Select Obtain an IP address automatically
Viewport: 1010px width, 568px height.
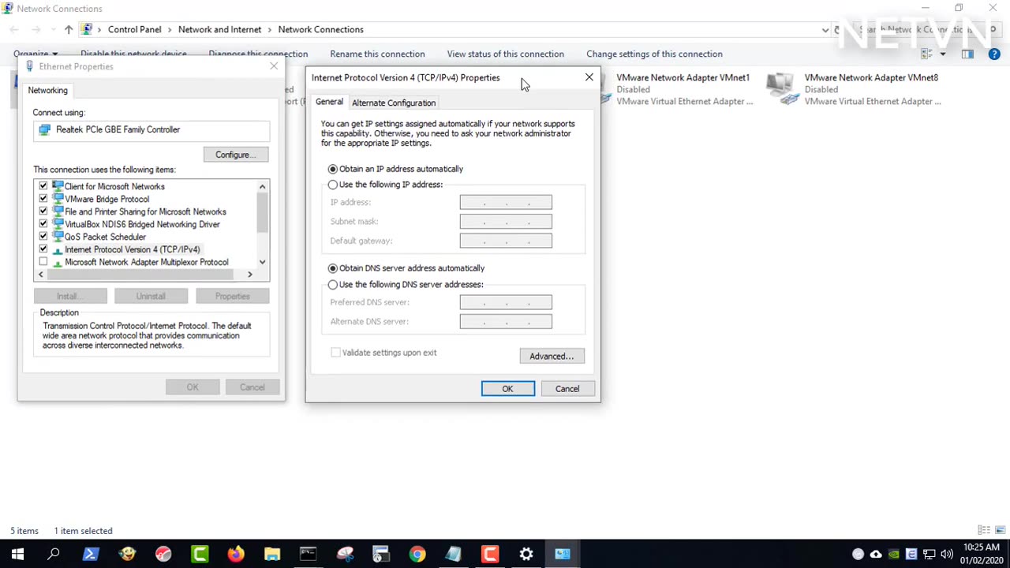pyautogui.click(x=333, y=169)
